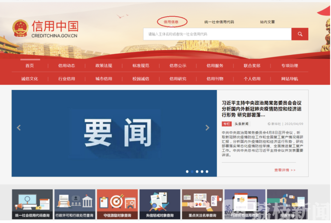
Task: Click the 头条新闻 tag
Action: 242,124
